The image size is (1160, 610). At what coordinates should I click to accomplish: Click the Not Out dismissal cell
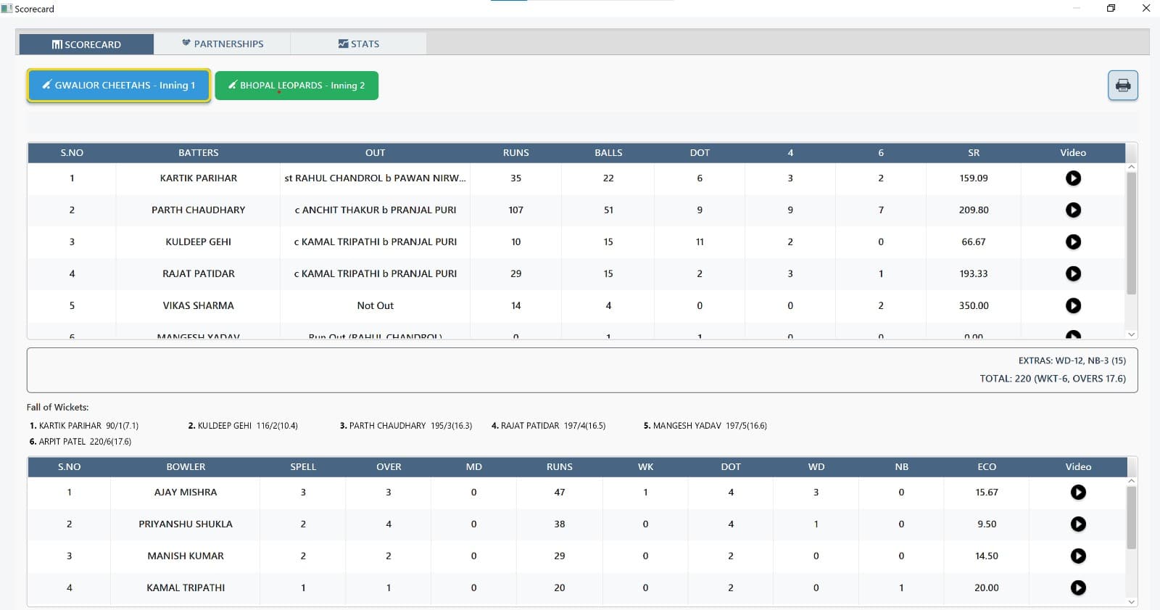click(375, 305)
